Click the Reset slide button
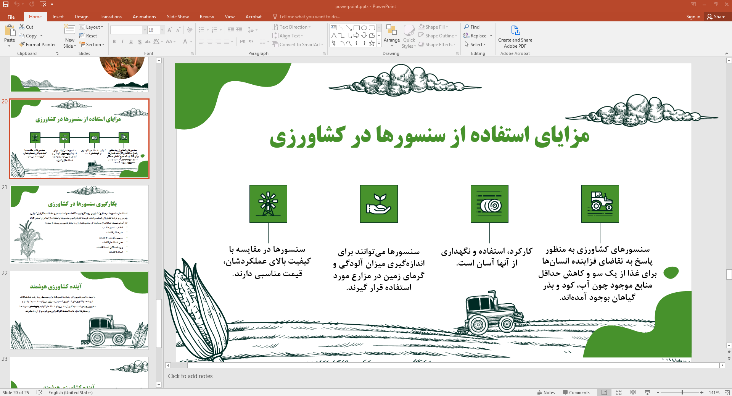732x396 pixels. (88, 35)
